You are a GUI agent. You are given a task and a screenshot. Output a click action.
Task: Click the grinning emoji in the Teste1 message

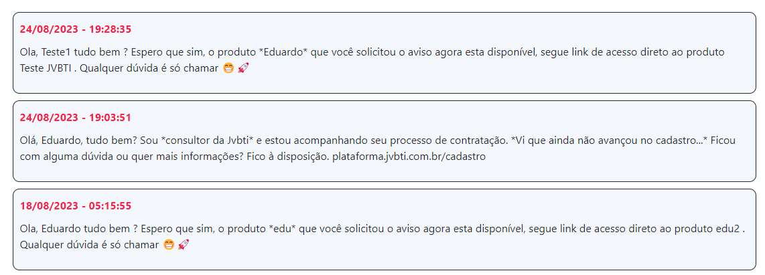coord(228,68)
